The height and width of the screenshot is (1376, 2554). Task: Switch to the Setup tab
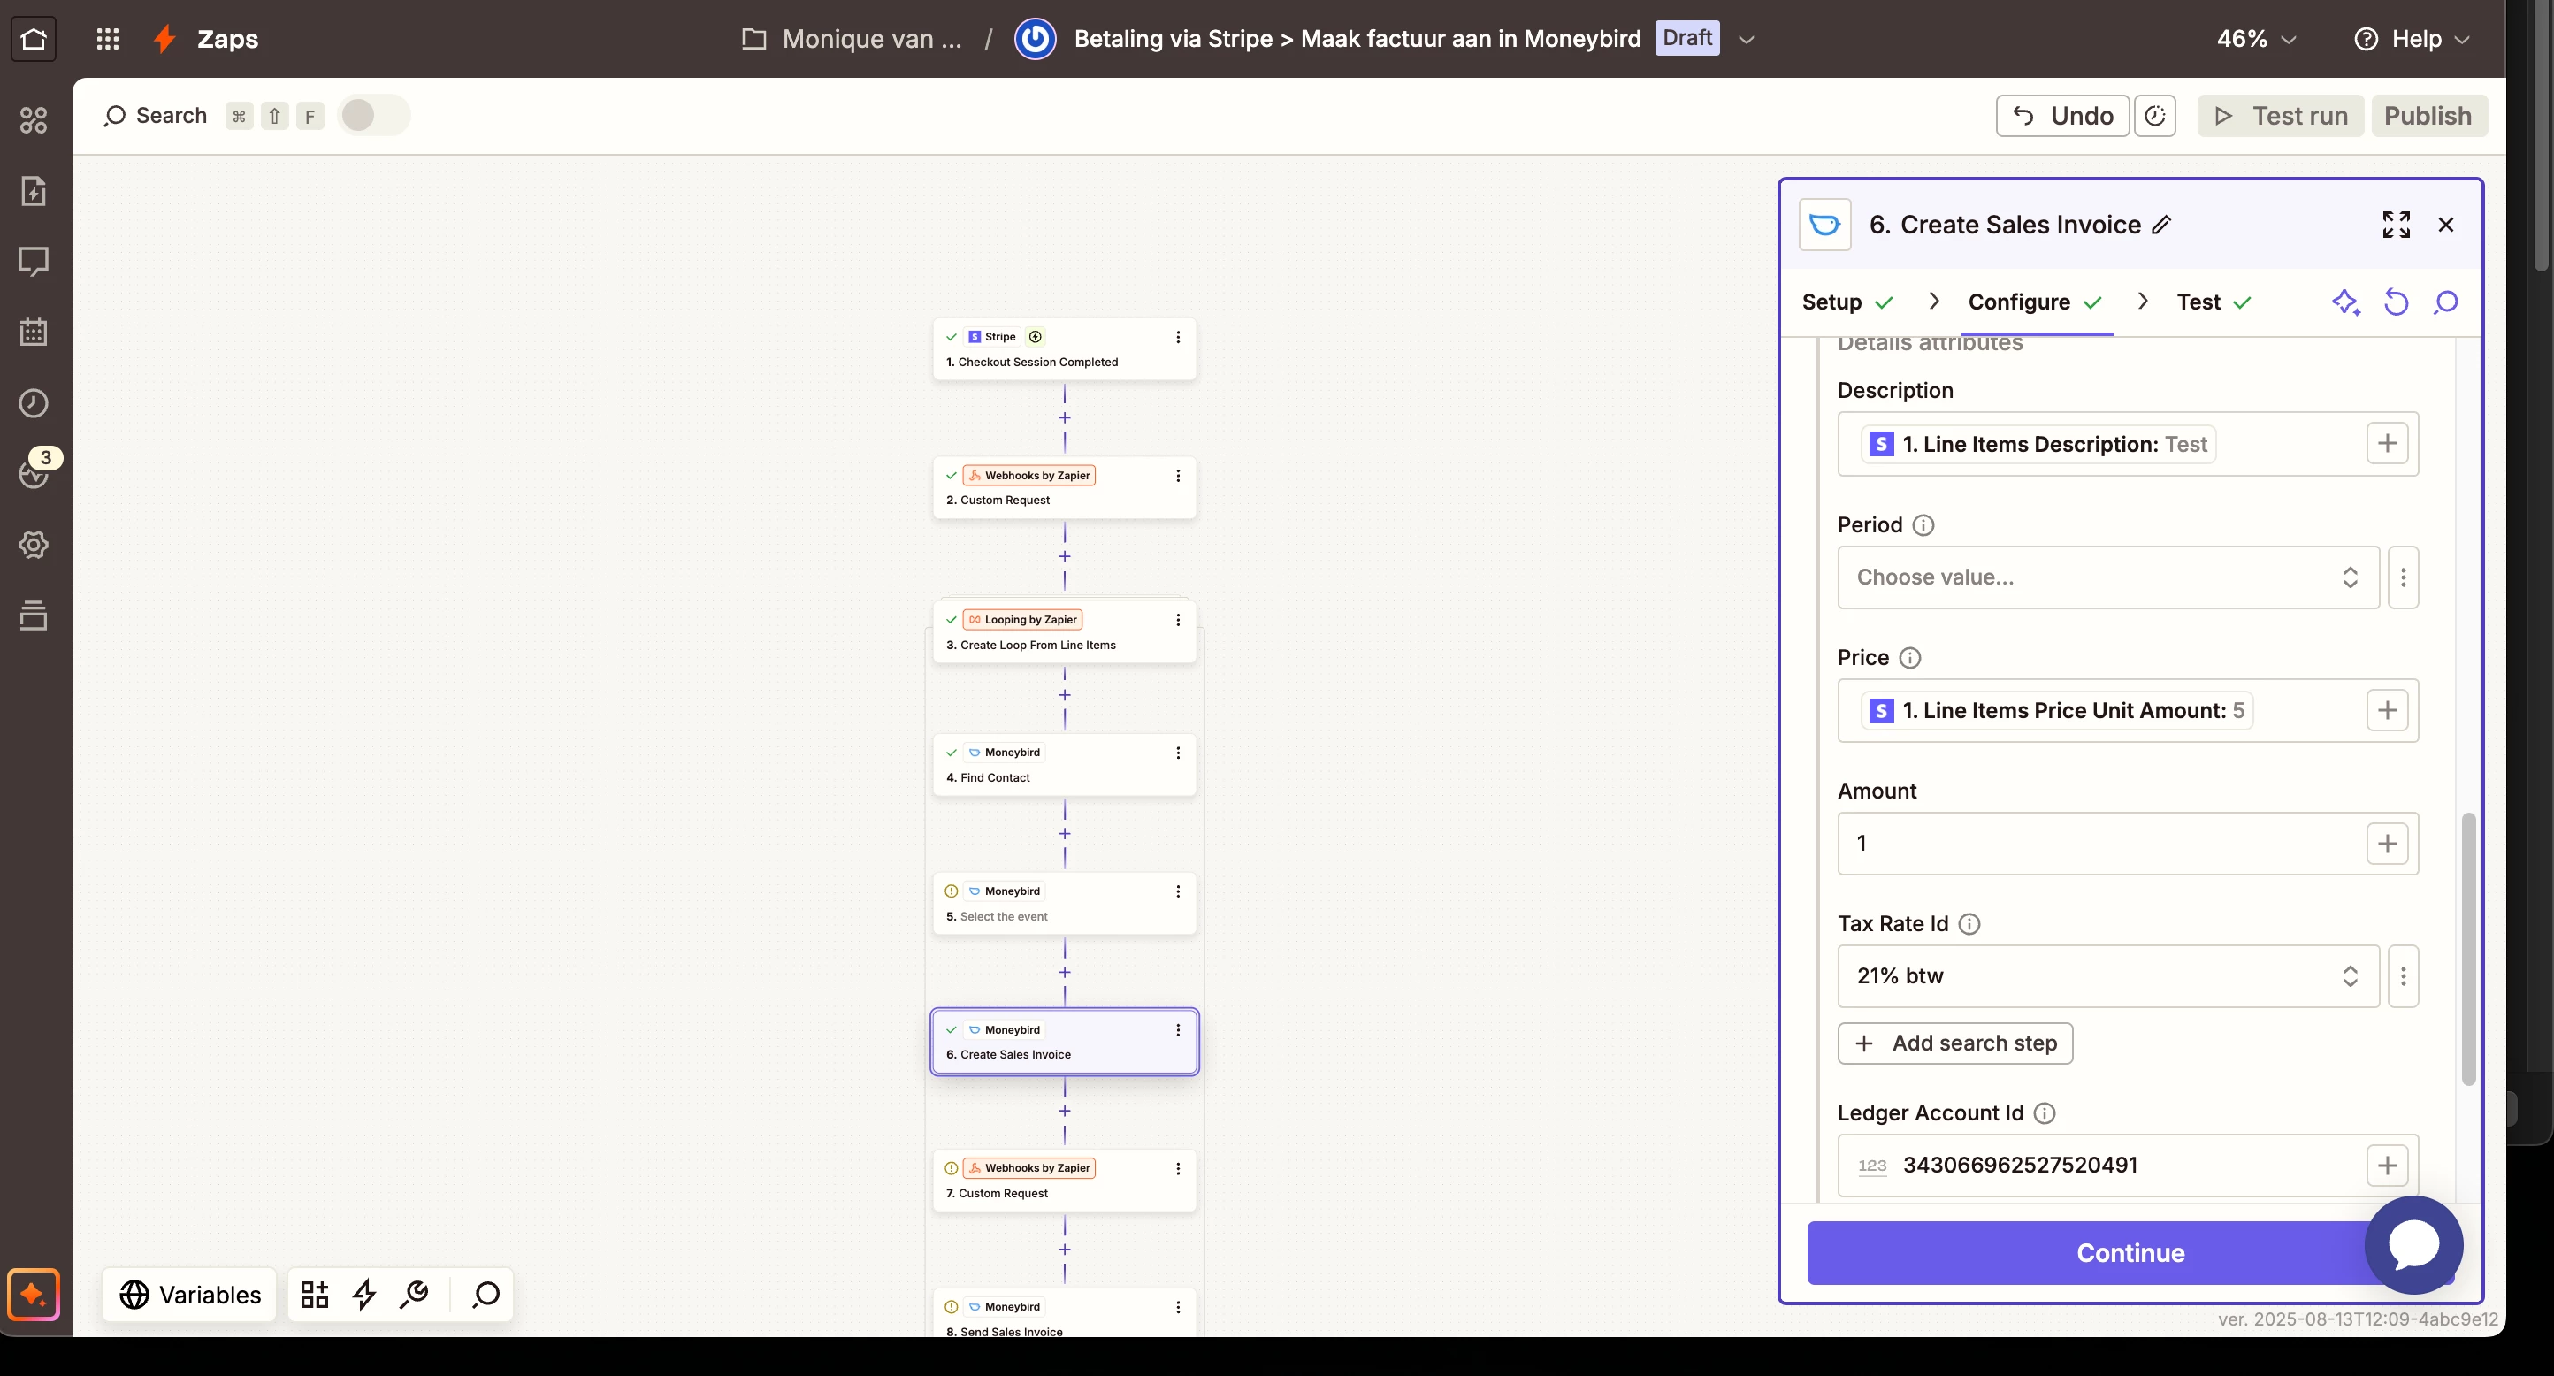point(1848,302)
